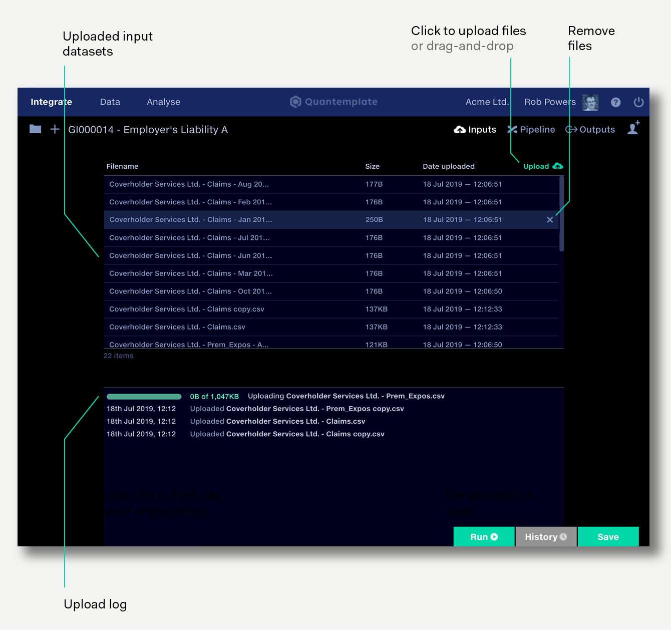The image size is (671, 631).
Task: Select file Claims - Aug 20...
Action: coord(331,184)
